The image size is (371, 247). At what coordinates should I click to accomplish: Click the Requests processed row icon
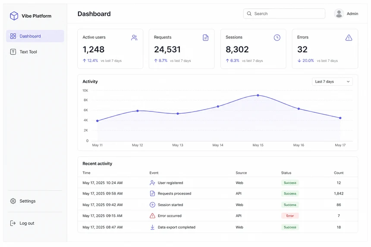(152, 194)
